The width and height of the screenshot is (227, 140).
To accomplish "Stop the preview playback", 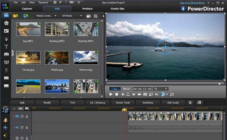I will (x=117, y=94).
